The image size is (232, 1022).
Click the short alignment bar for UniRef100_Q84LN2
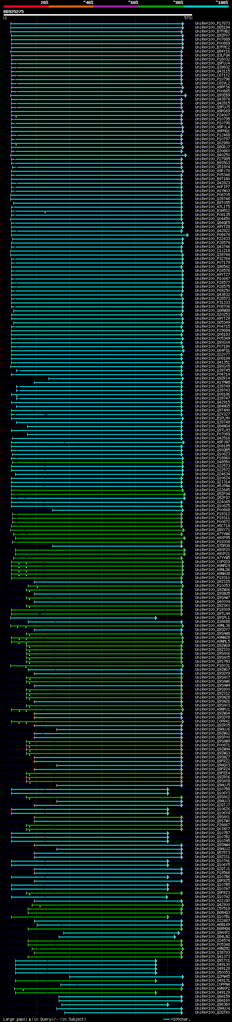pos(117,937)
